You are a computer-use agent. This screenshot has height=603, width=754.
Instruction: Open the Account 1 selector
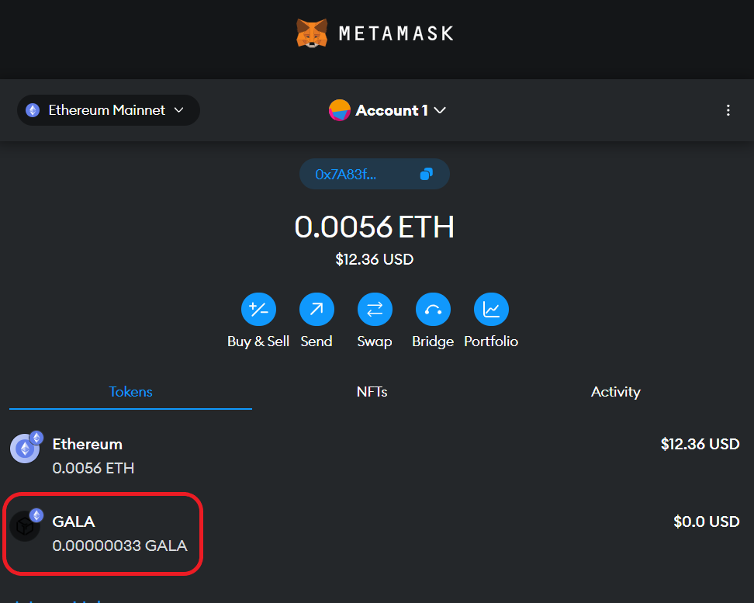click(x=388, y=110)
